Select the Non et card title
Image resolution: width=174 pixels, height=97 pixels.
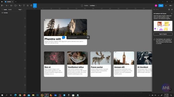tap(48, 67)
